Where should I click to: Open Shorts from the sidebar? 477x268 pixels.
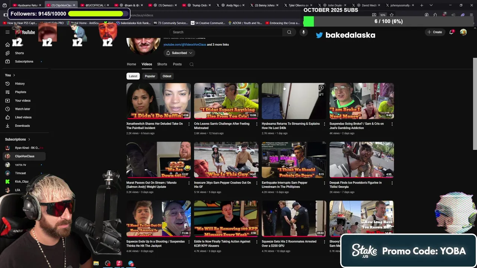click(19, 53)
